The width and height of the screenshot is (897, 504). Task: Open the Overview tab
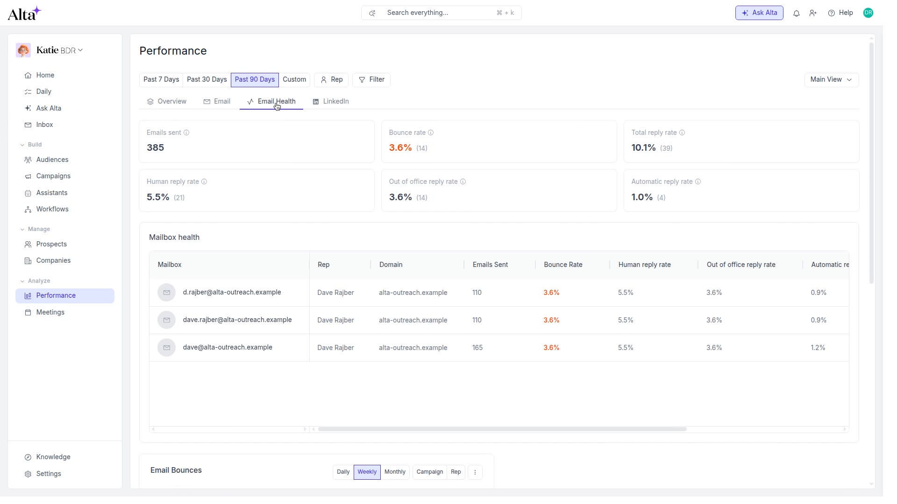tap(167, 102)
